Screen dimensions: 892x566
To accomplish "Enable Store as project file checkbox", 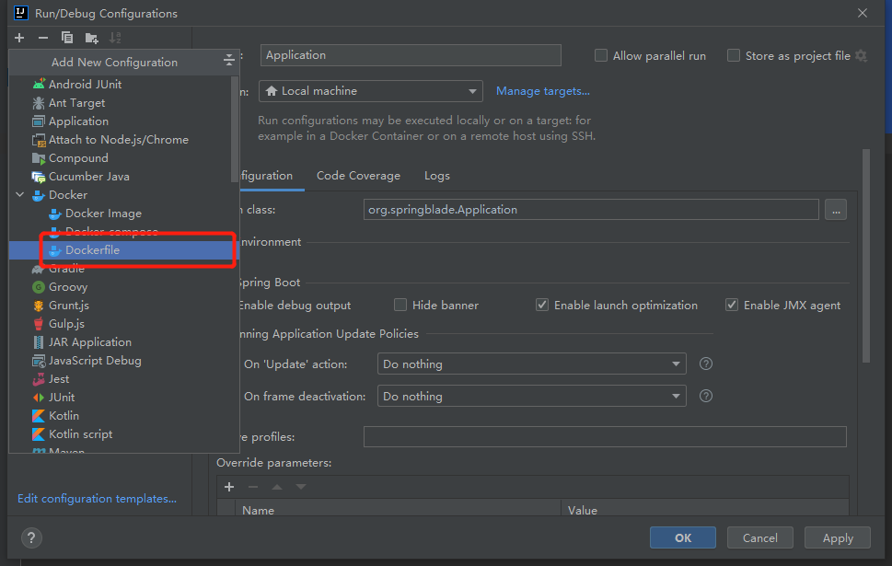I will [x=734, y=56].
